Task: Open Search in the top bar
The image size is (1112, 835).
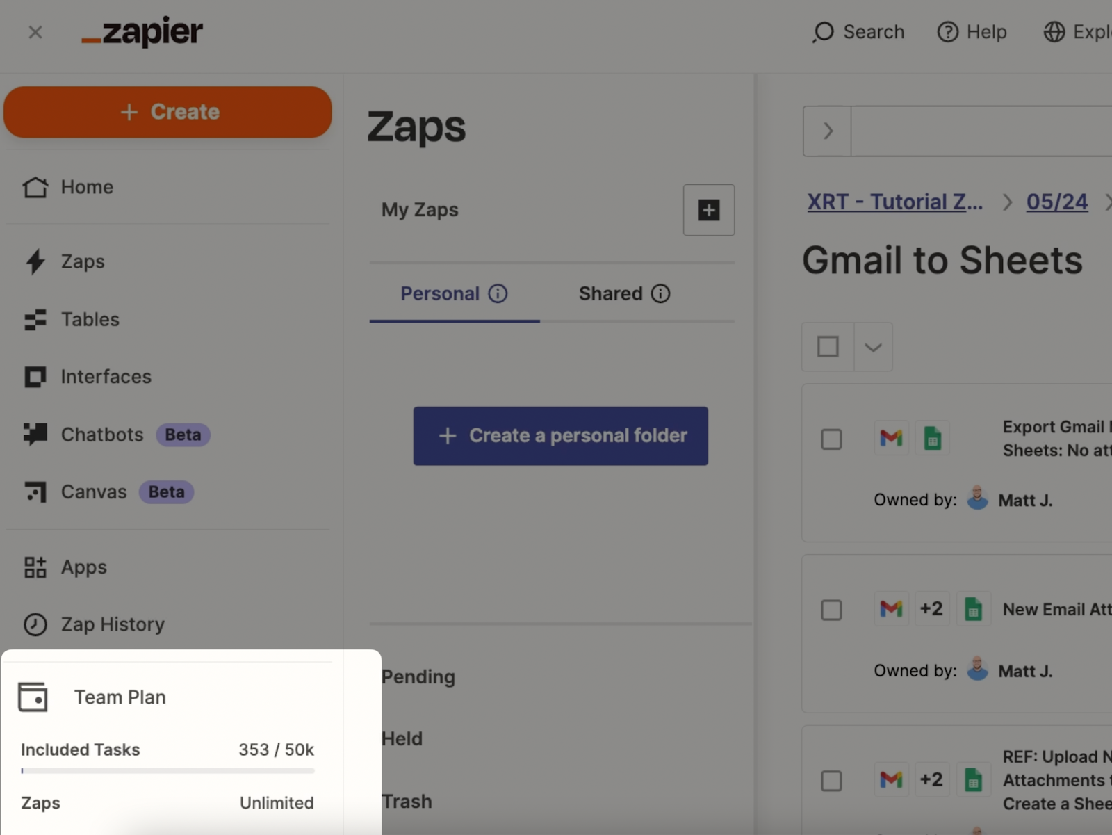Action: 858,32
